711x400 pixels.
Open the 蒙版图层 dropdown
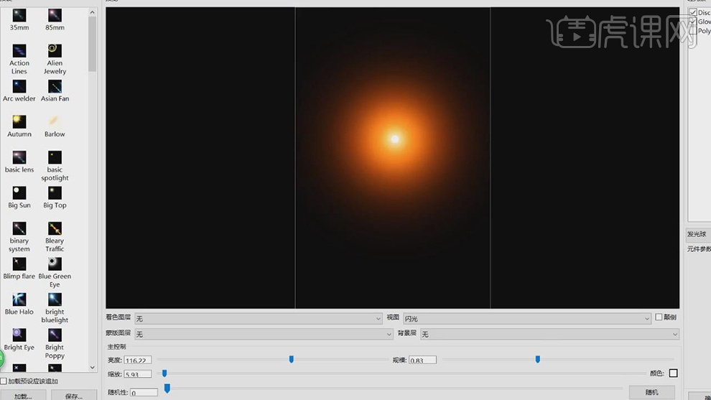[264, 334]
